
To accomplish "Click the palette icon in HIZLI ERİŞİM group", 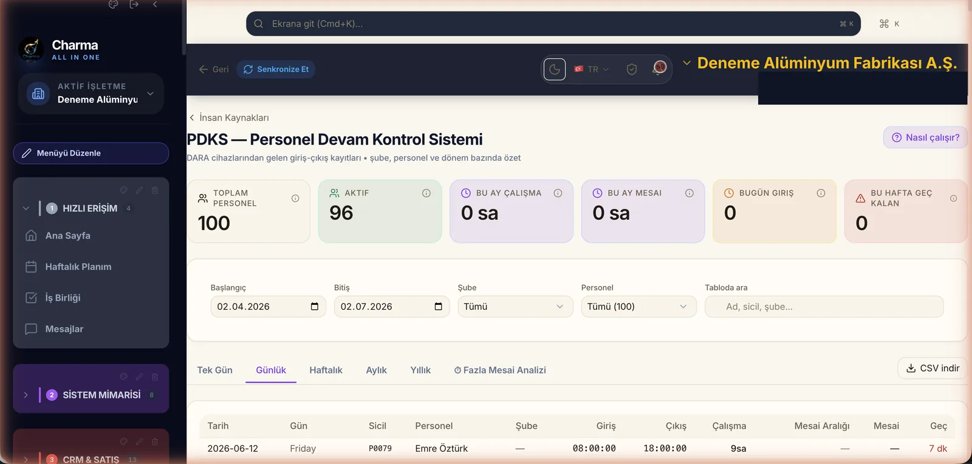I will tap(124, 190).
